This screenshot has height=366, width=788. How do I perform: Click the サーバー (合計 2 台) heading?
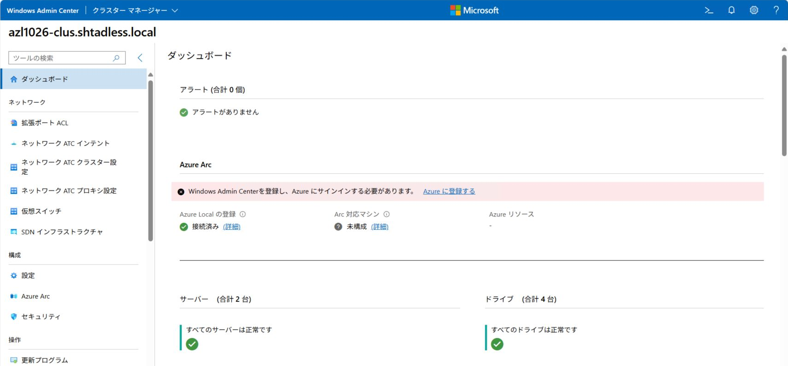[x=215, y=299]
